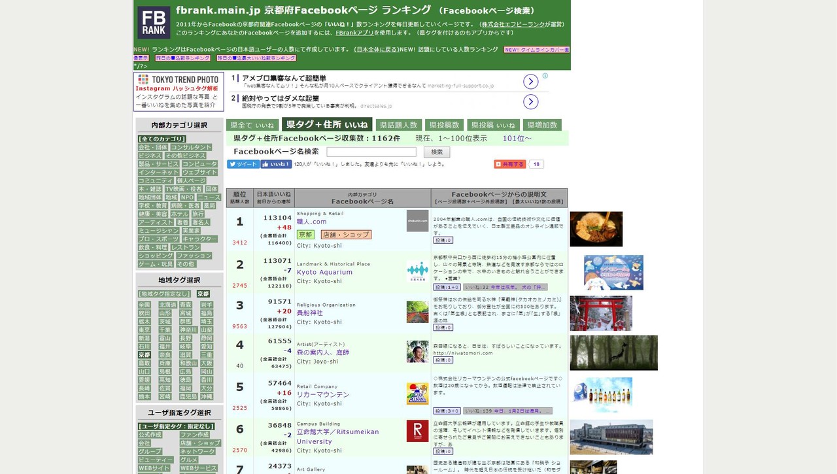Open the 貴船神社 torii gate photo

(601, 313)
